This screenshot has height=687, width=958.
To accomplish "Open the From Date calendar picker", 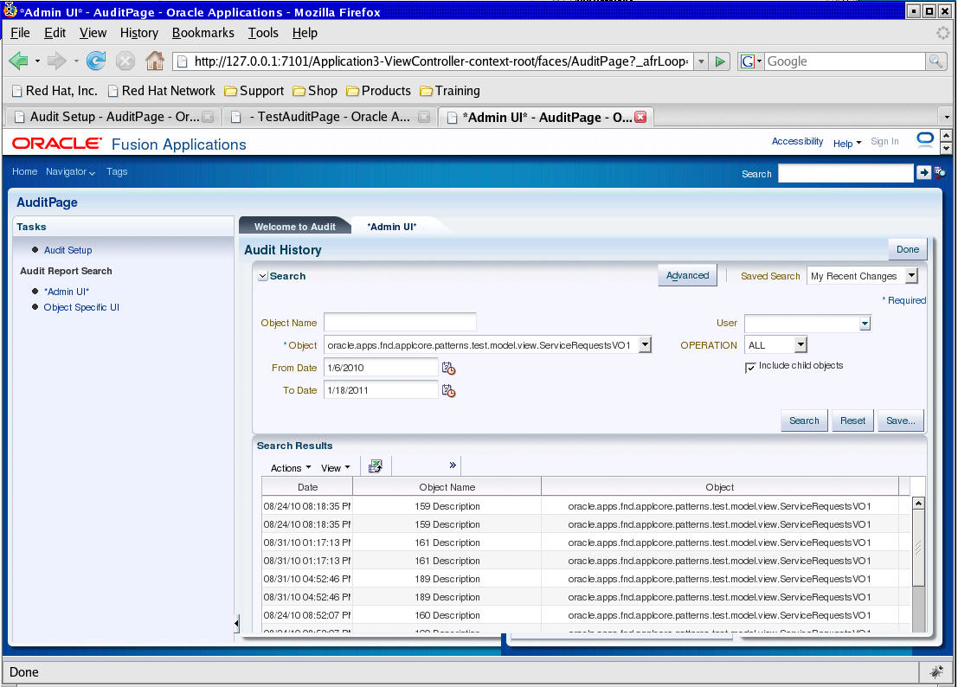I will 448,368.
